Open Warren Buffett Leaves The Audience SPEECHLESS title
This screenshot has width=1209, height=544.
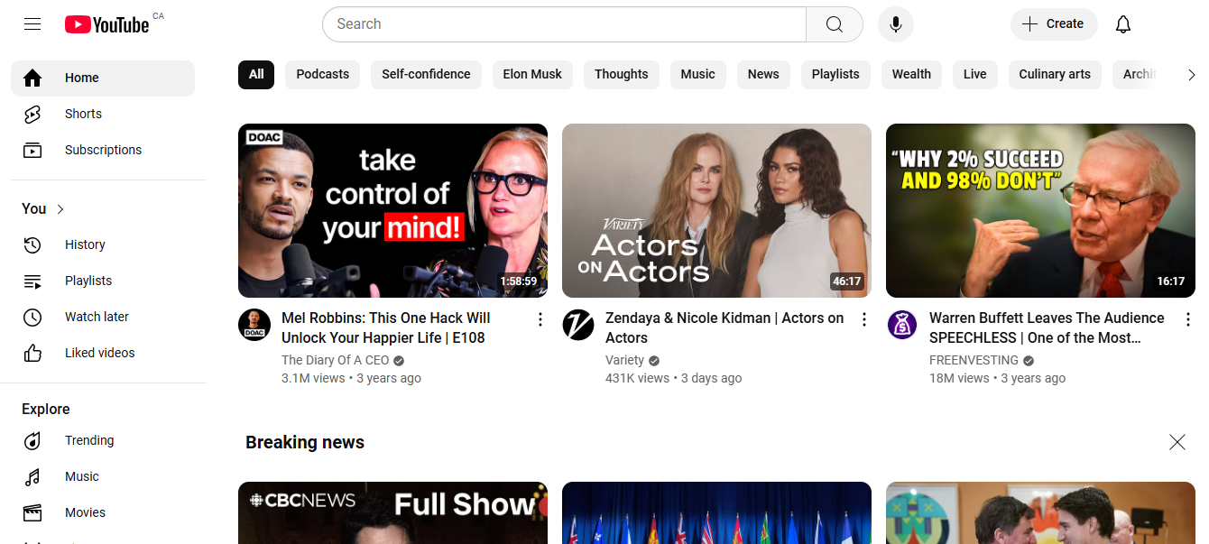pos(1047,328)
